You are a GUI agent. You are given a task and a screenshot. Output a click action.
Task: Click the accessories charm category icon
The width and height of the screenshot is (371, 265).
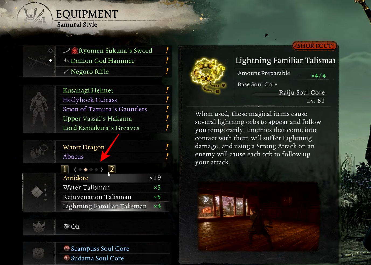pos(39,152)
